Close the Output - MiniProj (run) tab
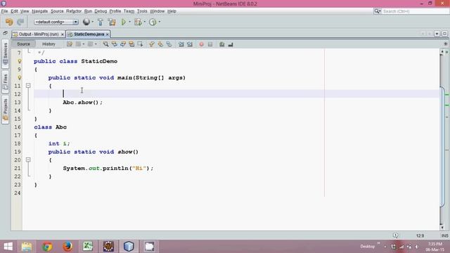Screen dimensions: 450x253 point(63,34)
